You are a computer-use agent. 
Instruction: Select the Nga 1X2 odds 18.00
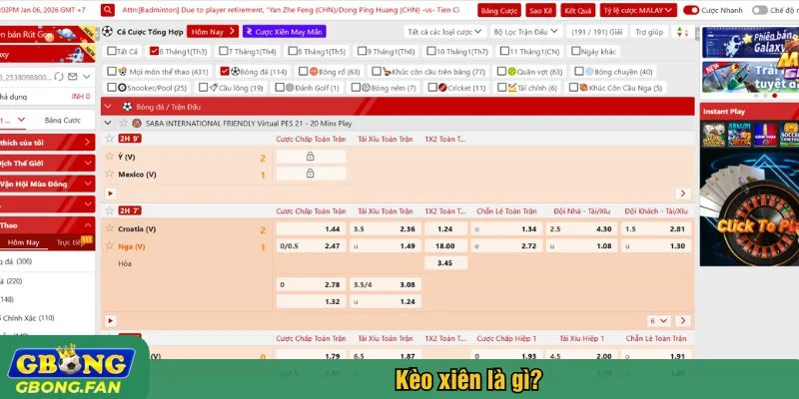[x=445, y=245]
